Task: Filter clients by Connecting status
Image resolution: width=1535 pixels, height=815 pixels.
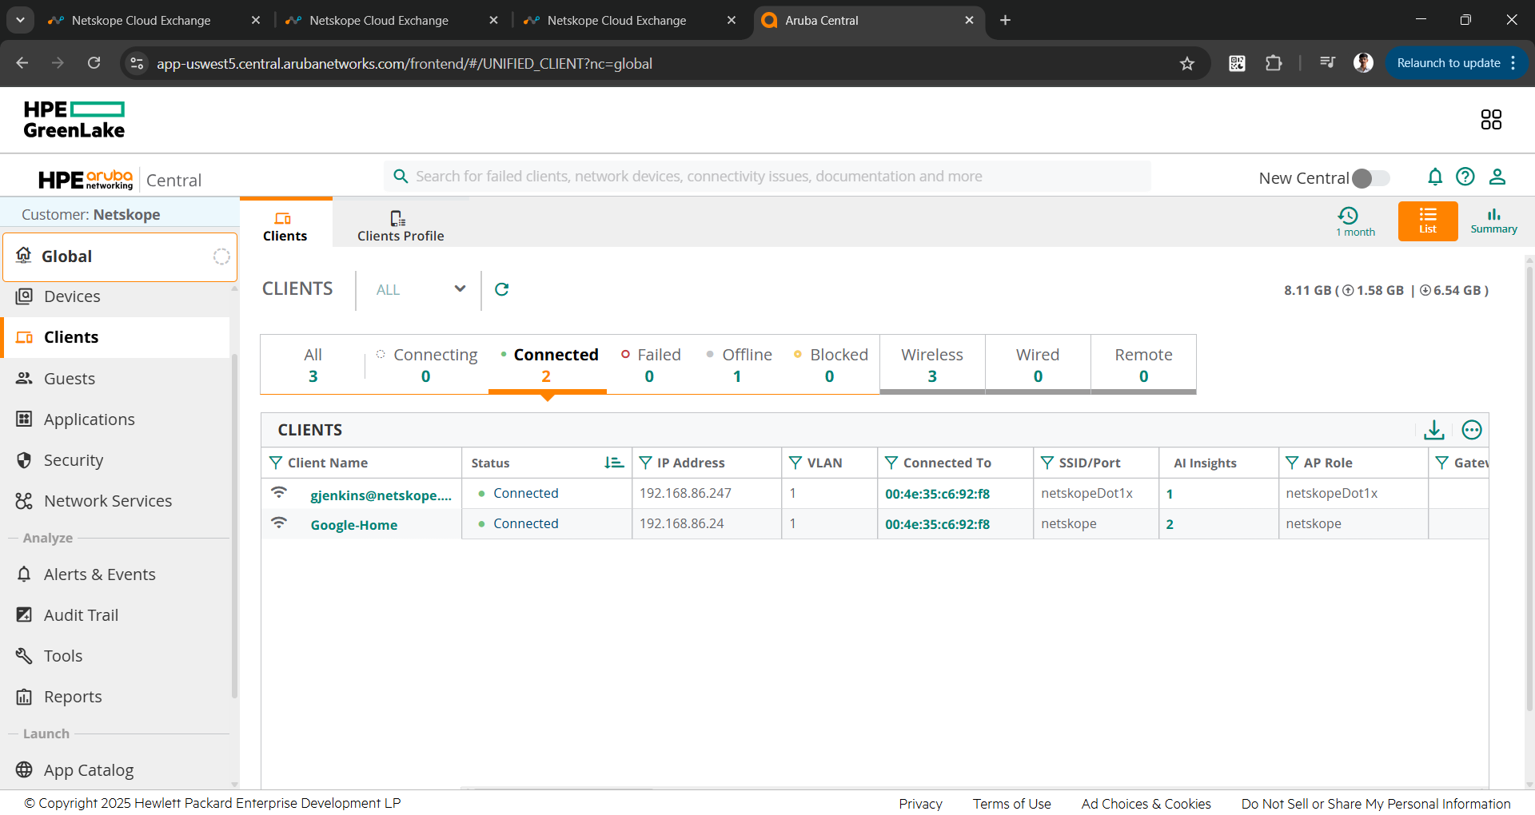Action: click(x=426, y=364)
